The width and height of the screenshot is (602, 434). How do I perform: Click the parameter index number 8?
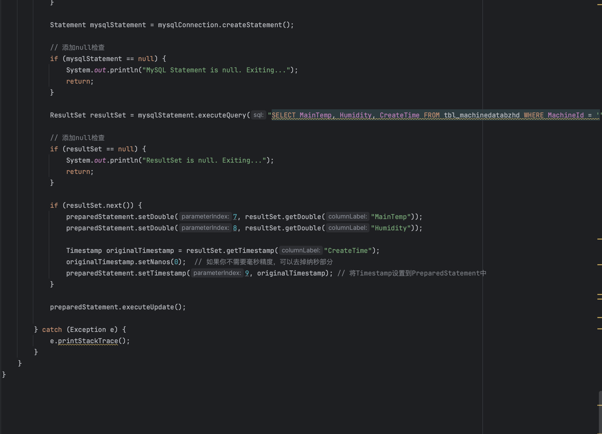point(235,228)
